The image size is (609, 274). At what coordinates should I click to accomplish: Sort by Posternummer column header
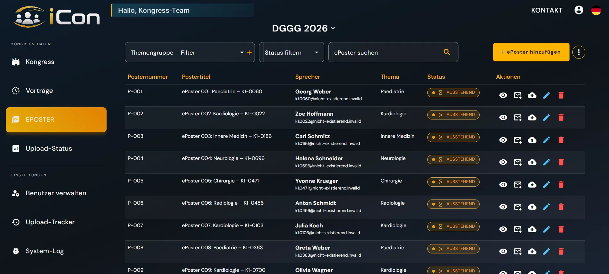[148, 77]
